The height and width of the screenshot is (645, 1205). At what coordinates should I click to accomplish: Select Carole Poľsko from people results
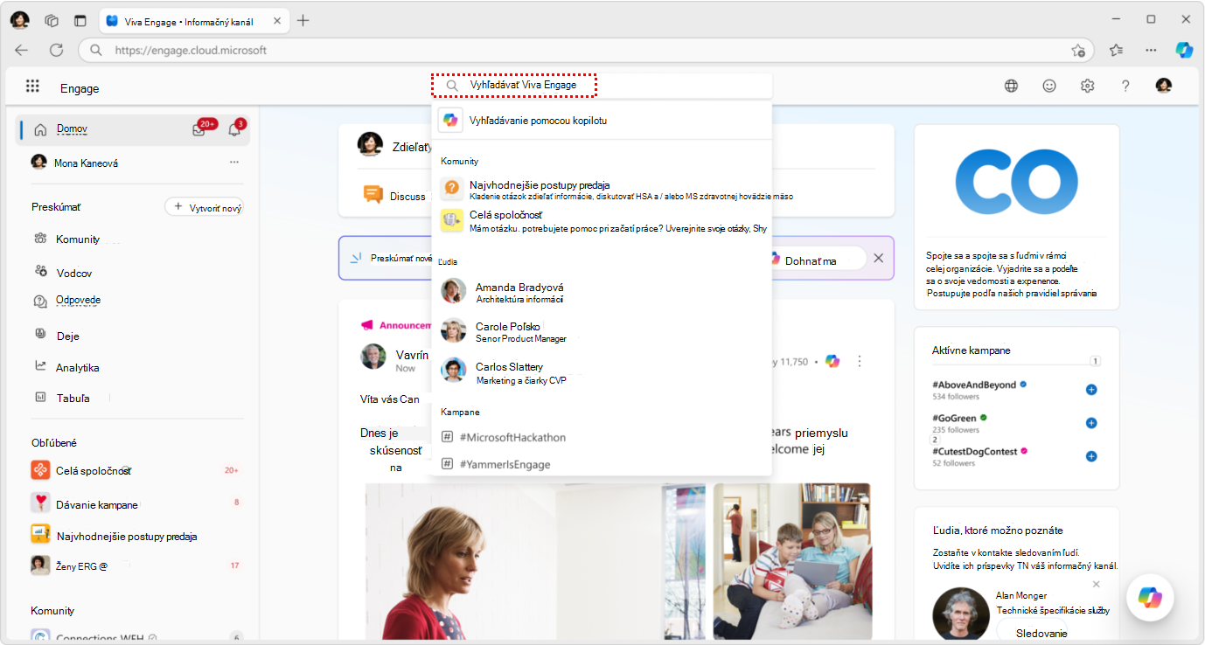point(602,331)
